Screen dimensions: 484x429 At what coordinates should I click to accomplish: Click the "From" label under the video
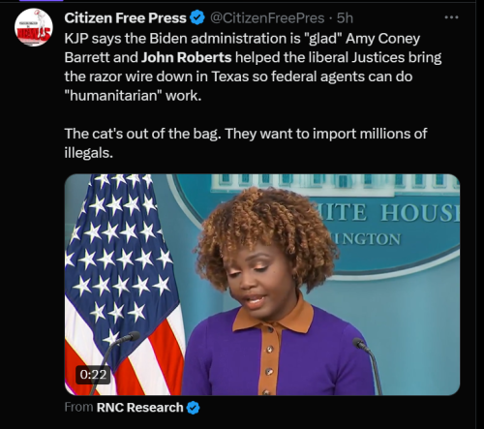78,407
